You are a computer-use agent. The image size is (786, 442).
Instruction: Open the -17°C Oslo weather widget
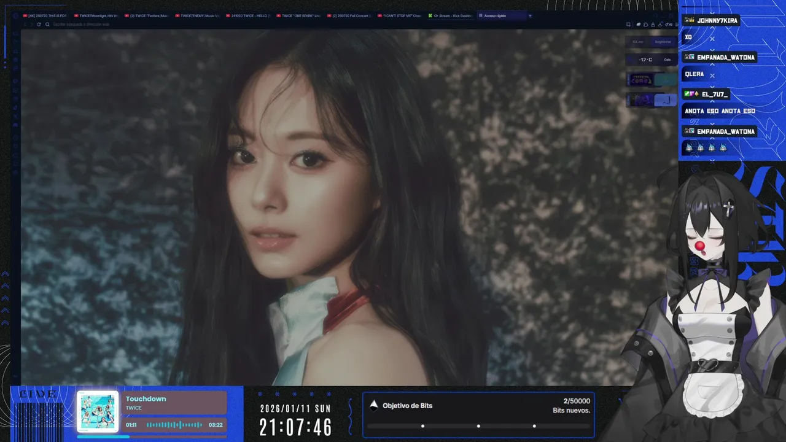pos(652,60)
